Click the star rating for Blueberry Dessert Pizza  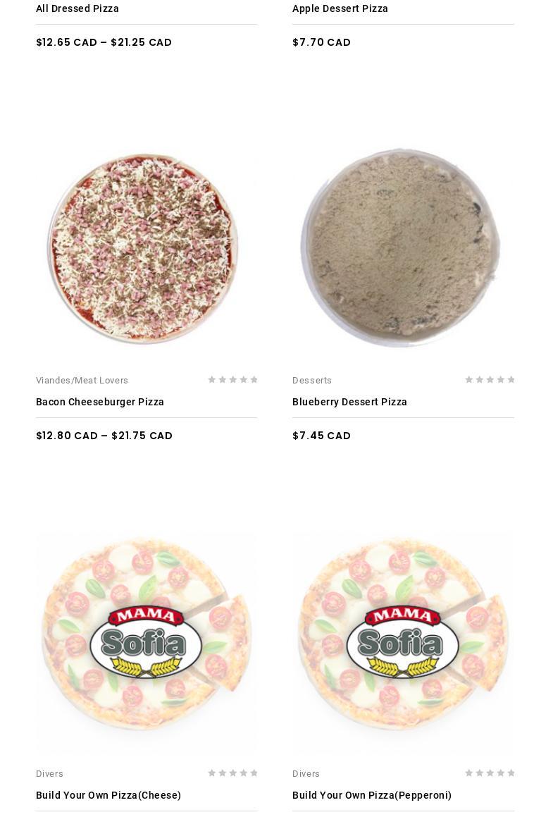pyautogui.click(x=490, y=379)
